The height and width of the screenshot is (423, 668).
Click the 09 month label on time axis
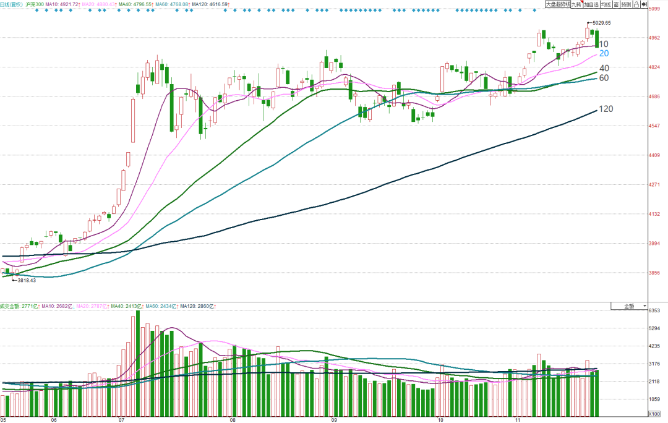[x=334, y=420]
